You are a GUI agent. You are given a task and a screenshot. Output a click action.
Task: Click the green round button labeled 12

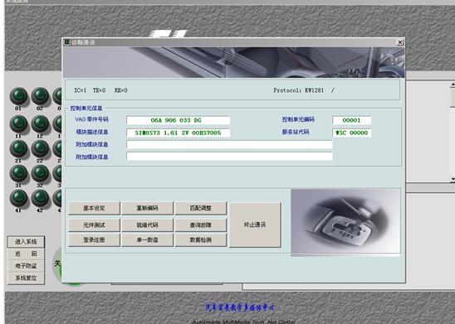click(x=40, y=123)
